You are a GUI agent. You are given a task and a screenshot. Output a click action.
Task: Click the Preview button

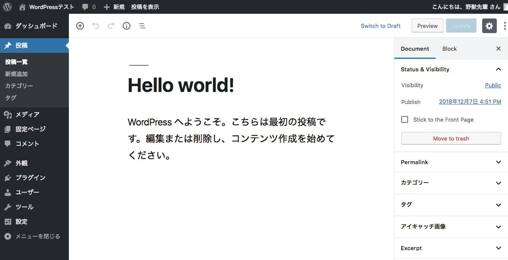pos(427,26)
